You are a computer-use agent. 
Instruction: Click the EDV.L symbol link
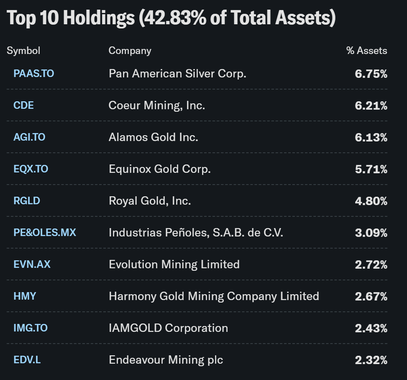[x=27, y=360]
